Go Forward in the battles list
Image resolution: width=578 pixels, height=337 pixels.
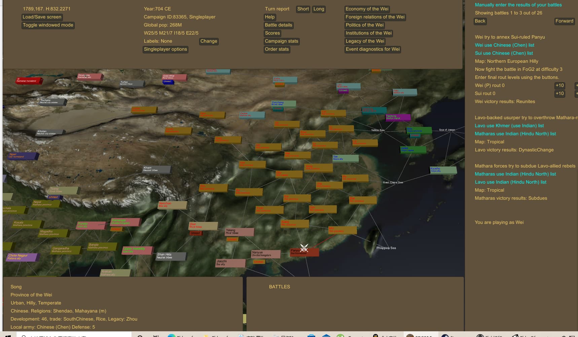[x=564, y=21]
